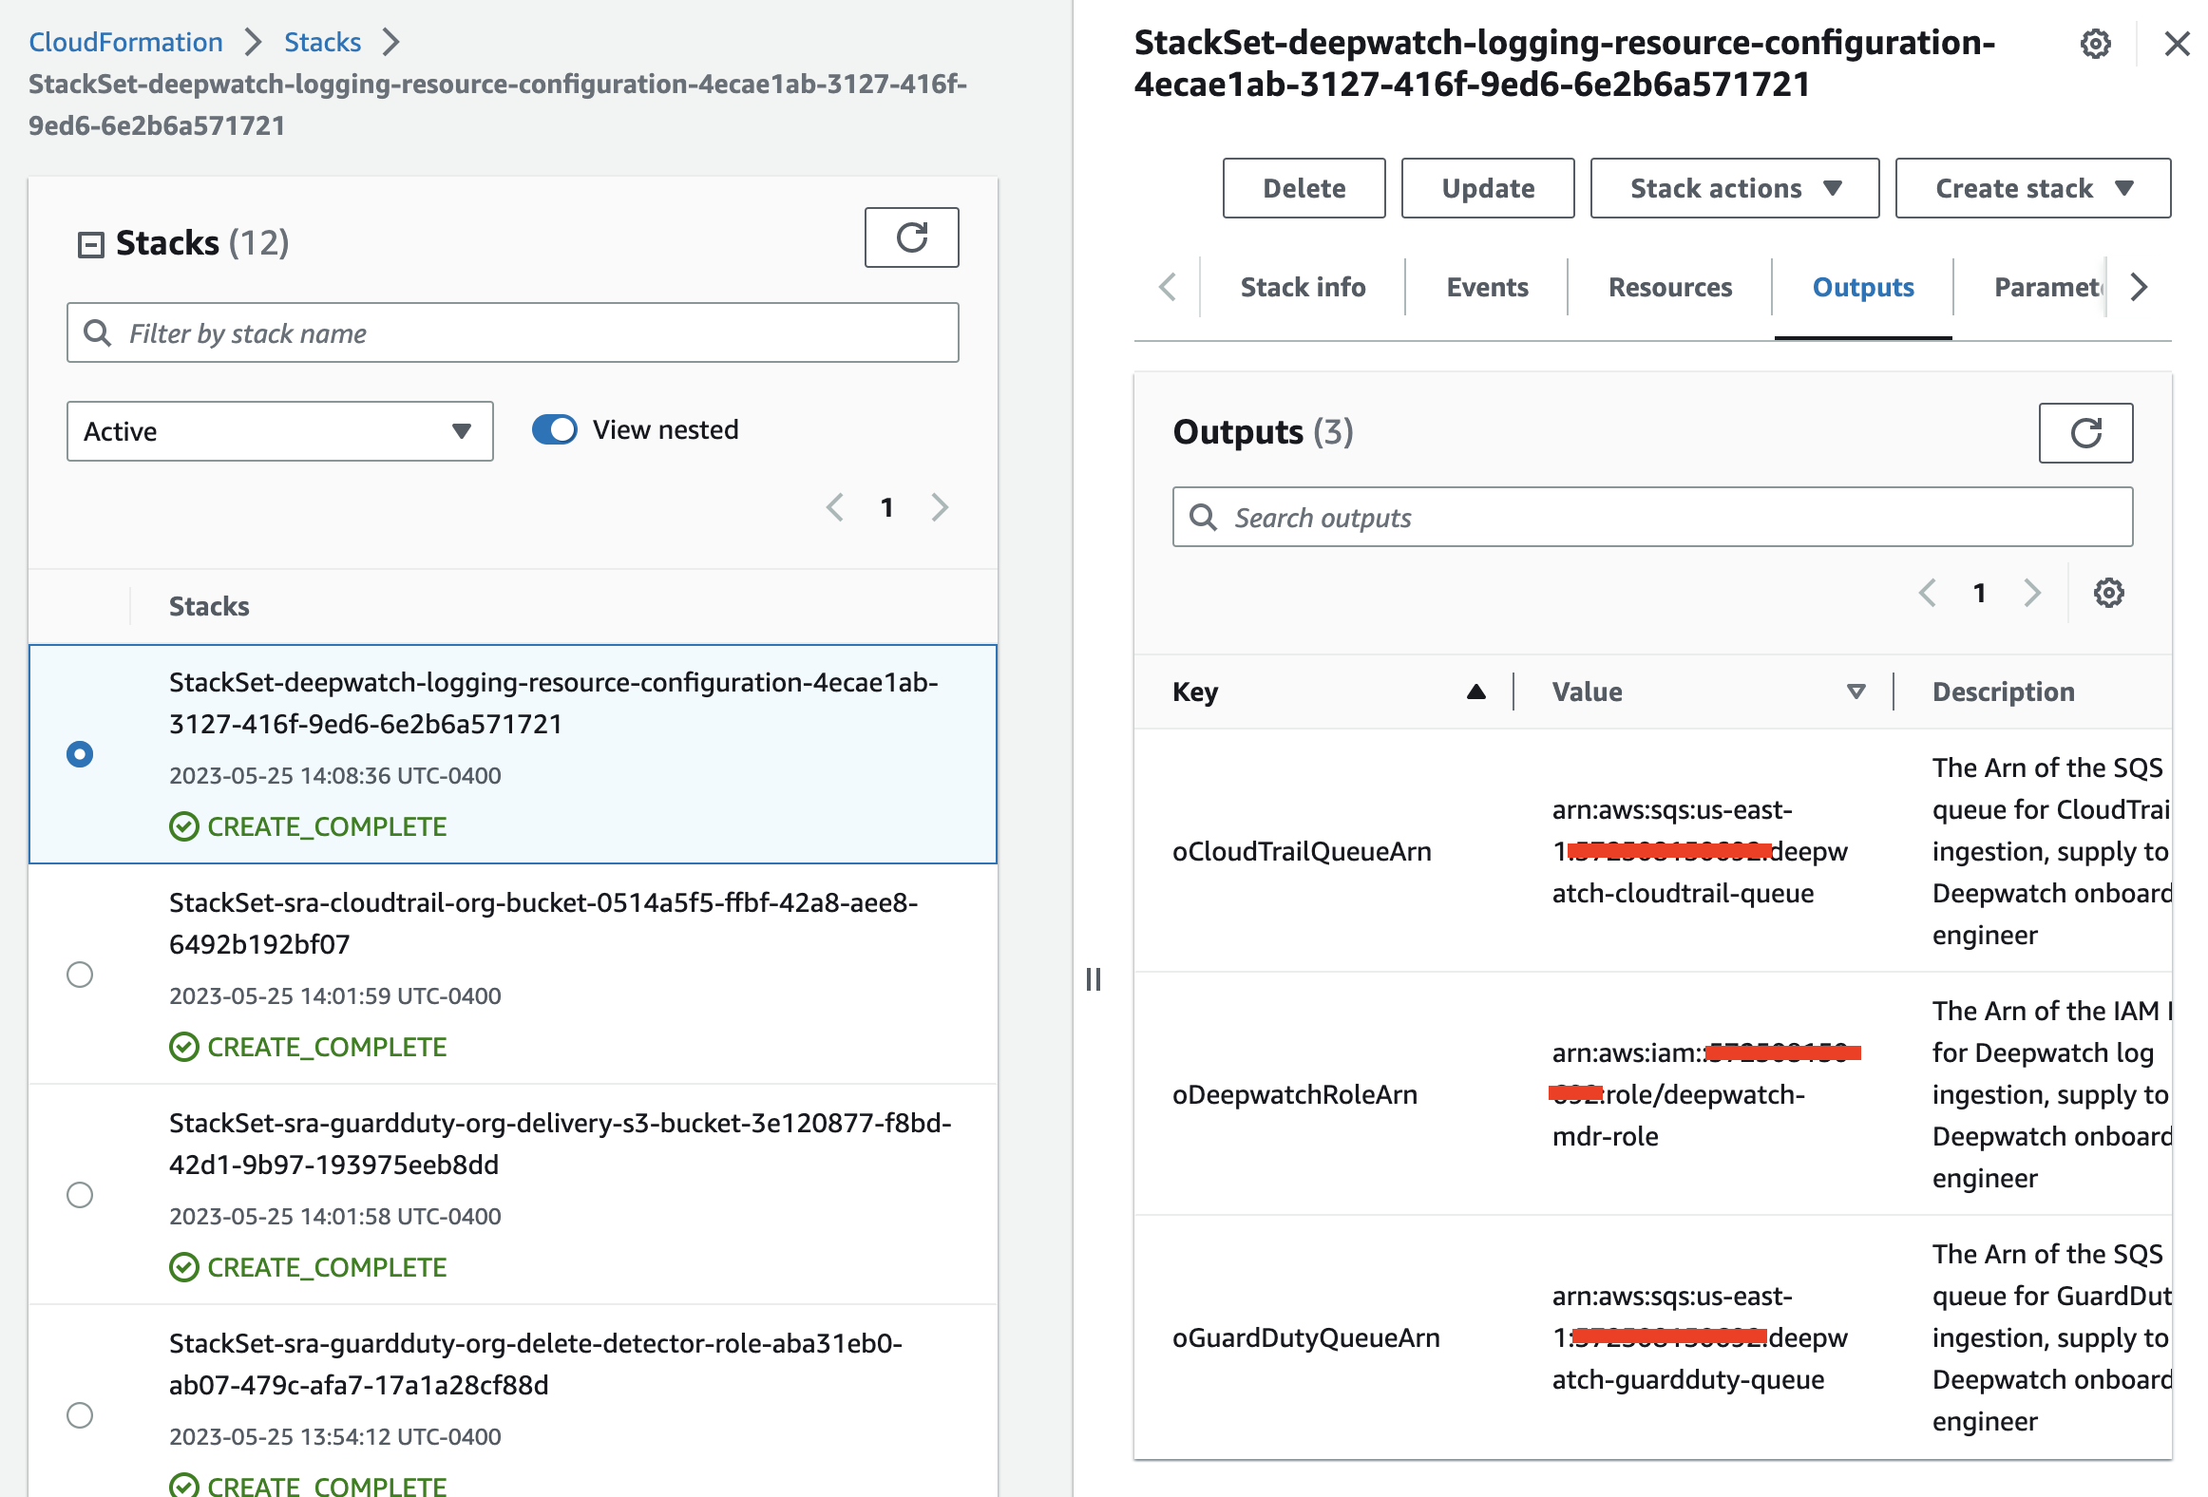Open the Create stack dropdown

(2032, 188)
